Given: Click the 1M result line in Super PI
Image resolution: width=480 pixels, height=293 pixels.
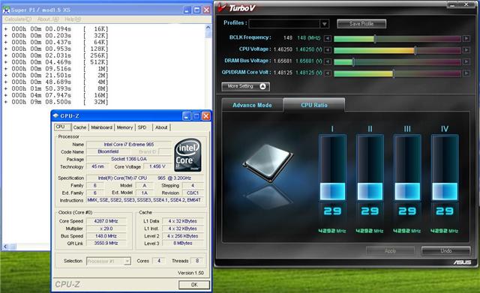Looking at the screenshot, I should (56, 69).
